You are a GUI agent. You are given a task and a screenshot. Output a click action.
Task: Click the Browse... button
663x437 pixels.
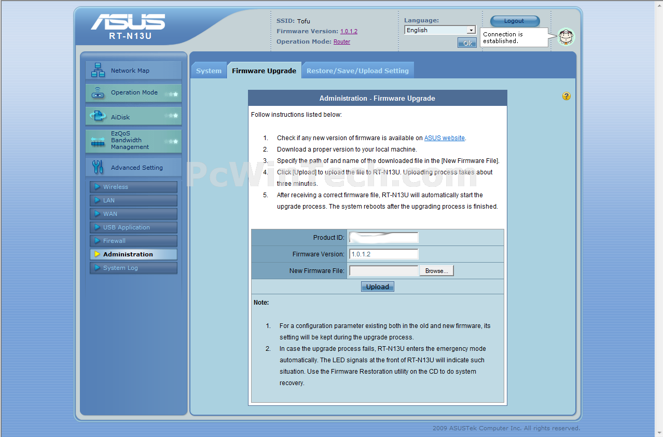pos(437,271)
